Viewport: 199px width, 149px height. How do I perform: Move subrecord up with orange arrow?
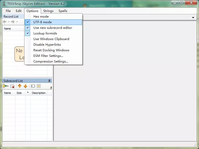20,86
